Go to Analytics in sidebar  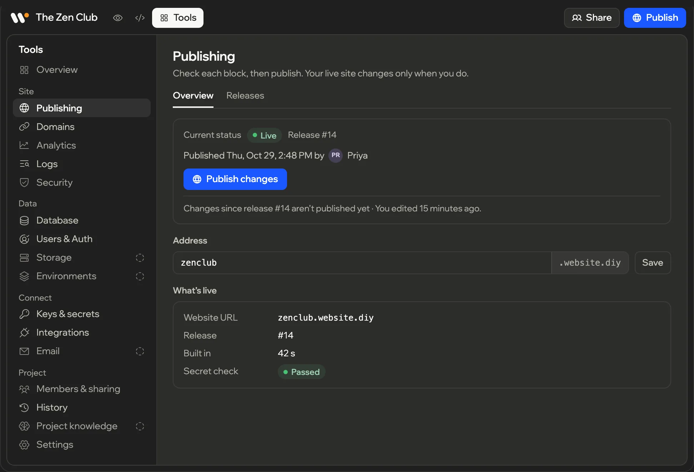point(82,145)
